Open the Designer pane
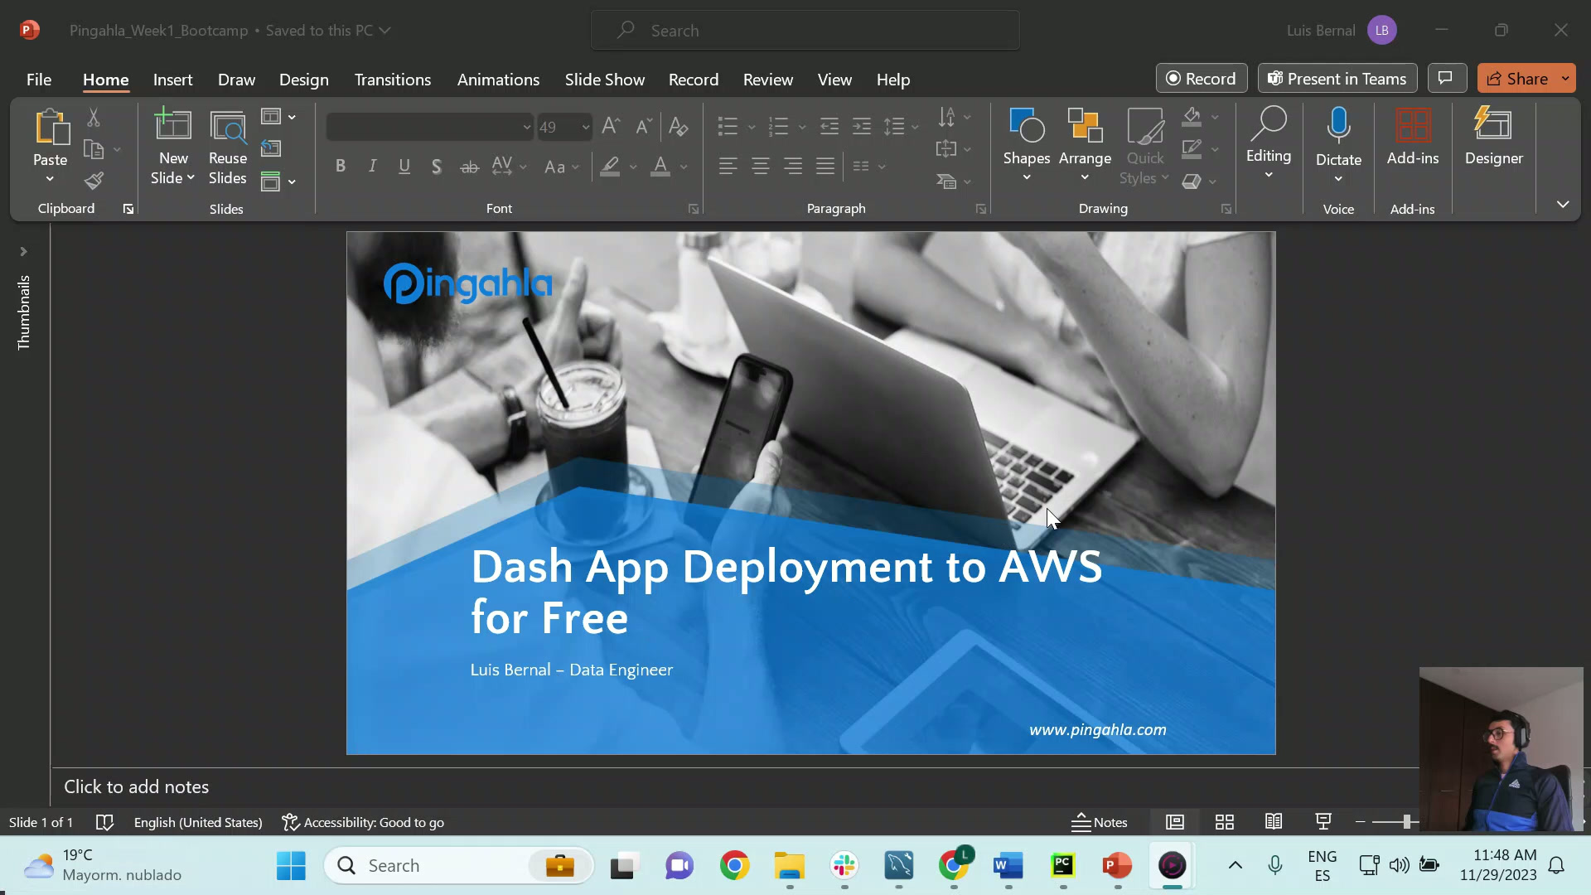Image resolution: width=1591 pixels, height=895 pixels. click(1493, 137)
